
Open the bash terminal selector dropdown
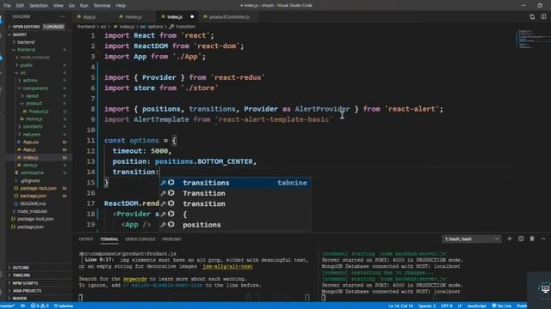click(471, 239)
